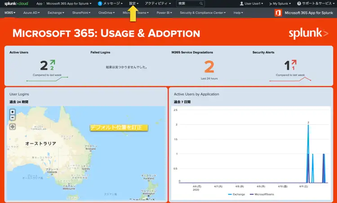Click Auckland on the map
The width and height of the screenshot is (337, 203).
pos(149,177)
